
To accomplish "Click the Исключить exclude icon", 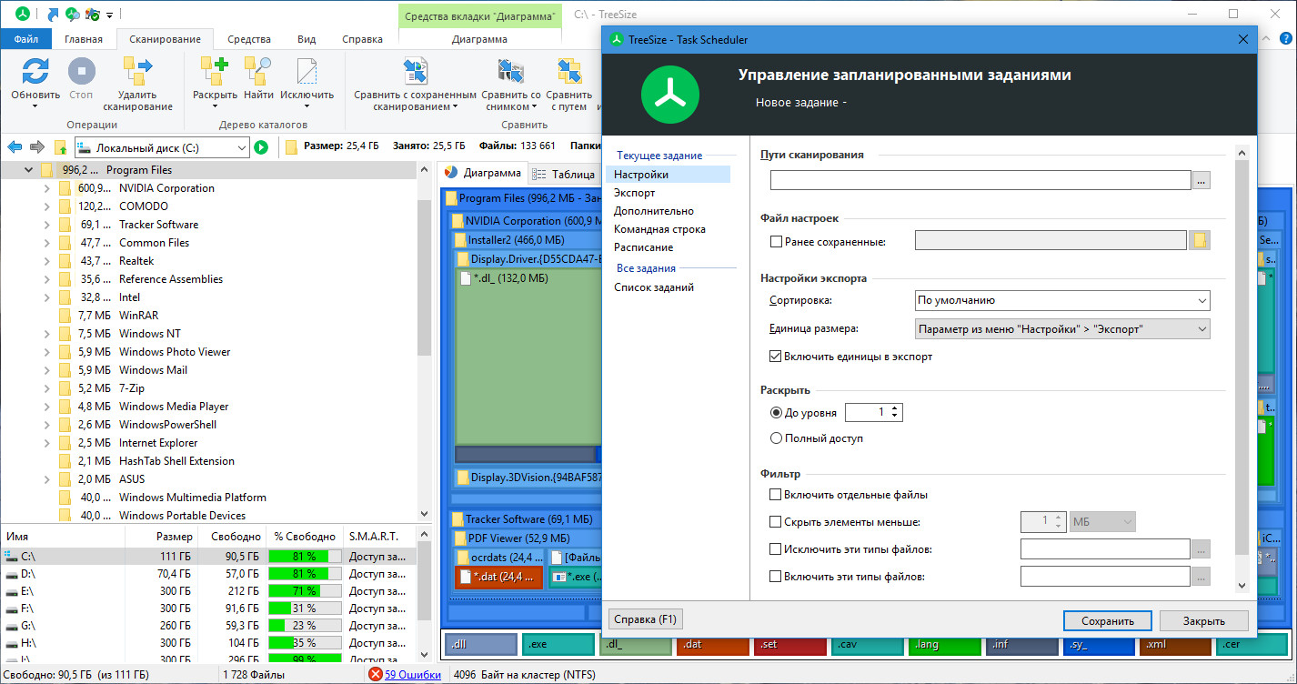I will pos(307,71).
